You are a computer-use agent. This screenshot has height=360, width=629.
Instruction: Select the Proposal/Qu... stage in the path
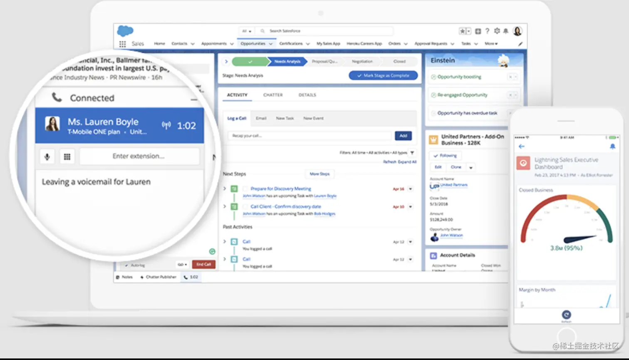click(324, 62)
